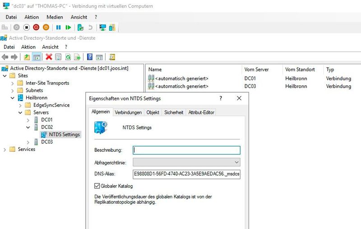Expand the EdgeSyncService node
This screenshot has width=361, height=229.
coord(20,105)
